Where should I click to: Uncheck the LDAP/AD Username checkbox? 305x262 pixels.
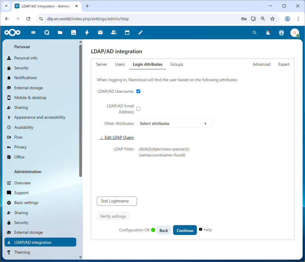point(138,91)
